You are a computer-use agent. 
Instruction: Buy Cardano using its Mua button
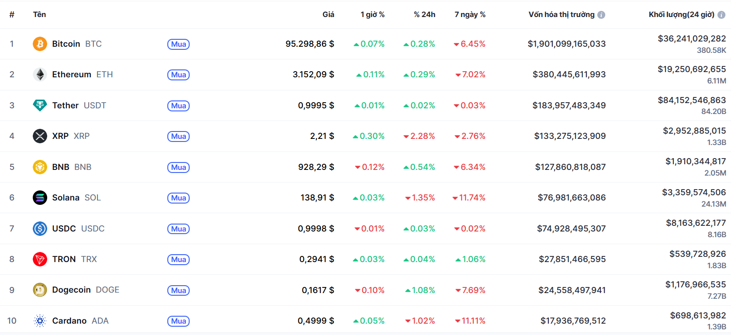click(178, 321)
